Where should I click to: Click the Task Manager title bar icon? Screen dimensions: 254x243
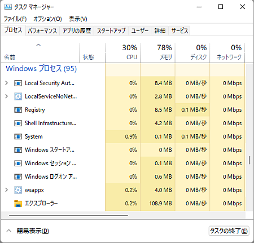point(8,7)
